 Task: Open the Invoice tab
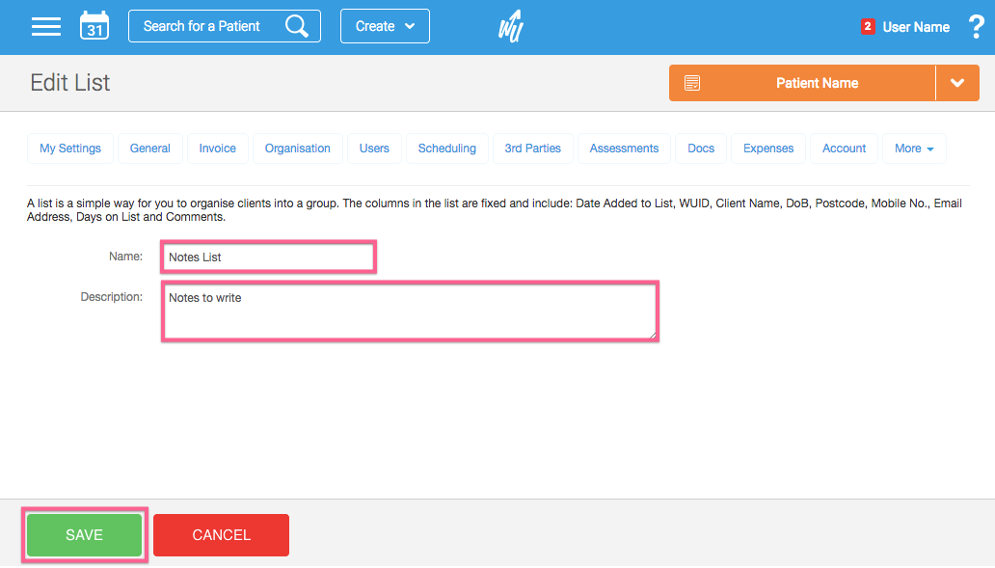point(218,149)
